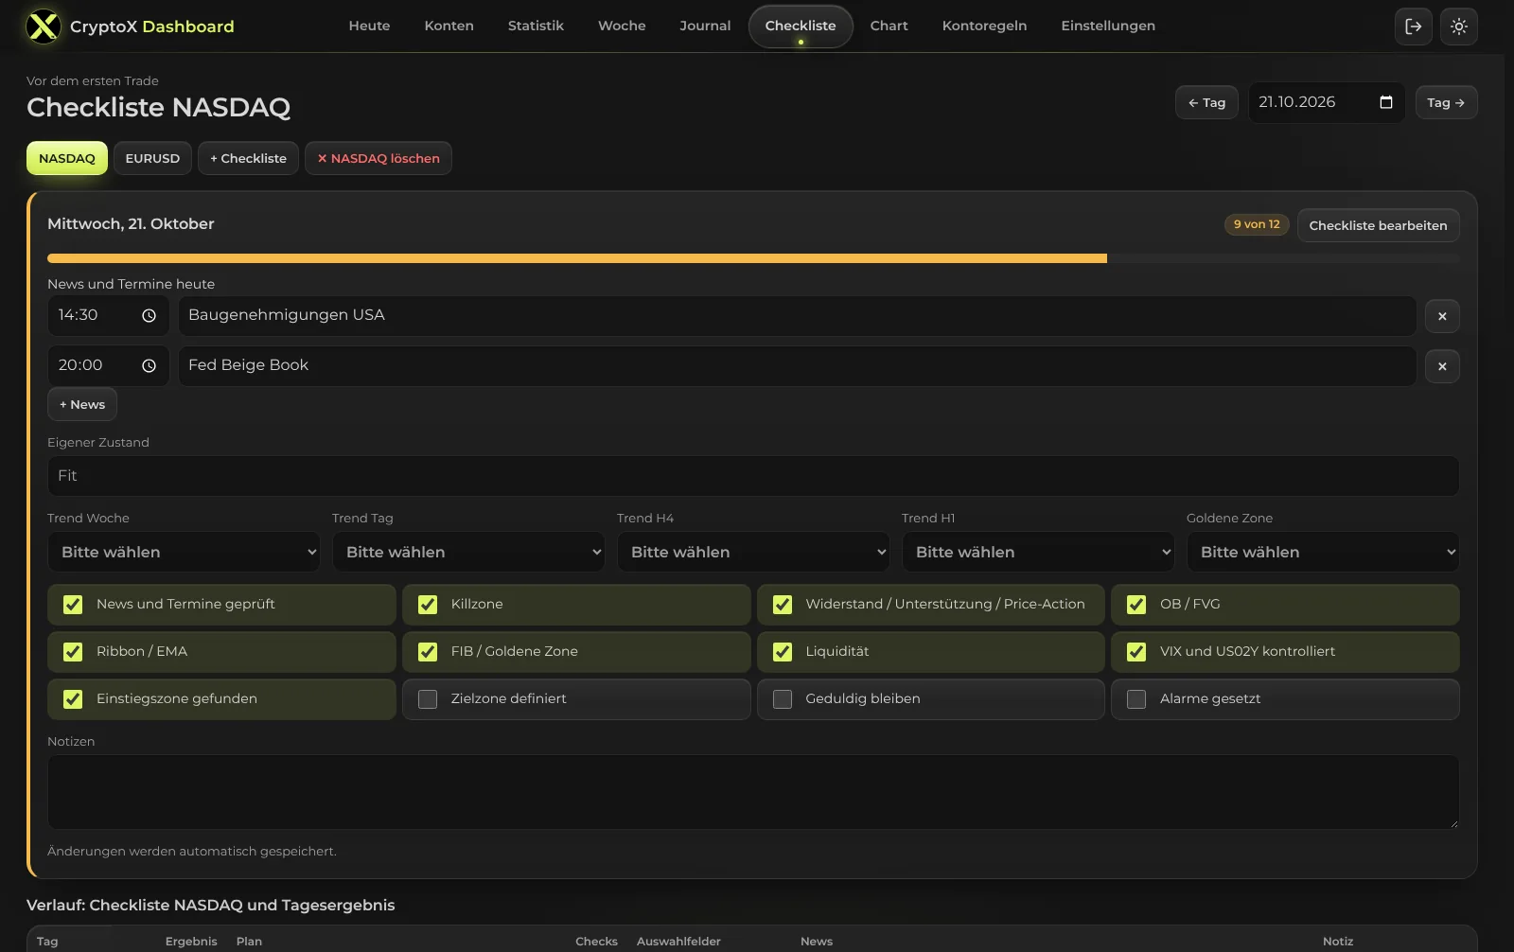Viewport: 1514px width, 952px height.
Task: Open the Goldene Zone dropdown
Action: (x=1323, y=552)
